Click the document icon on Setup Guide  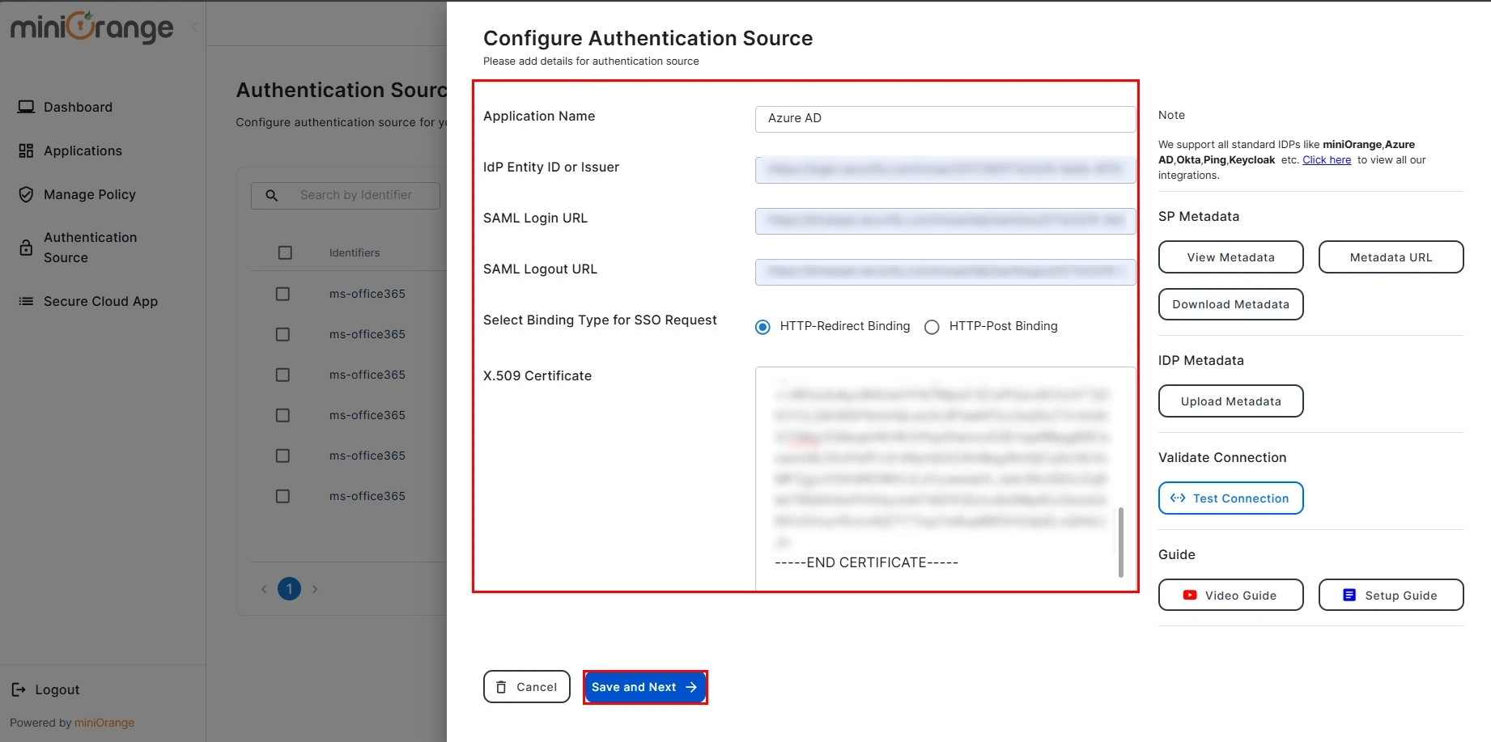coord(1349,595)
